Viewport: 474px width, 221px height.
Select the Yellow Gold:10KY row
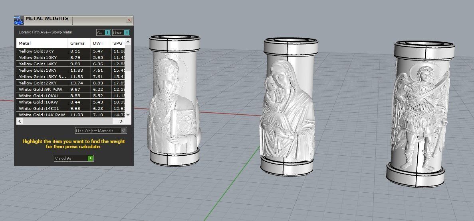pyautogui.click(x=70, y=57)
